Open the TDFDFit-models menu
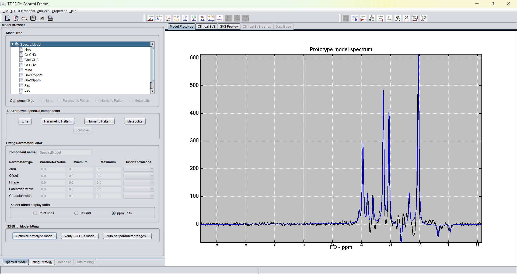 (23, 11)
